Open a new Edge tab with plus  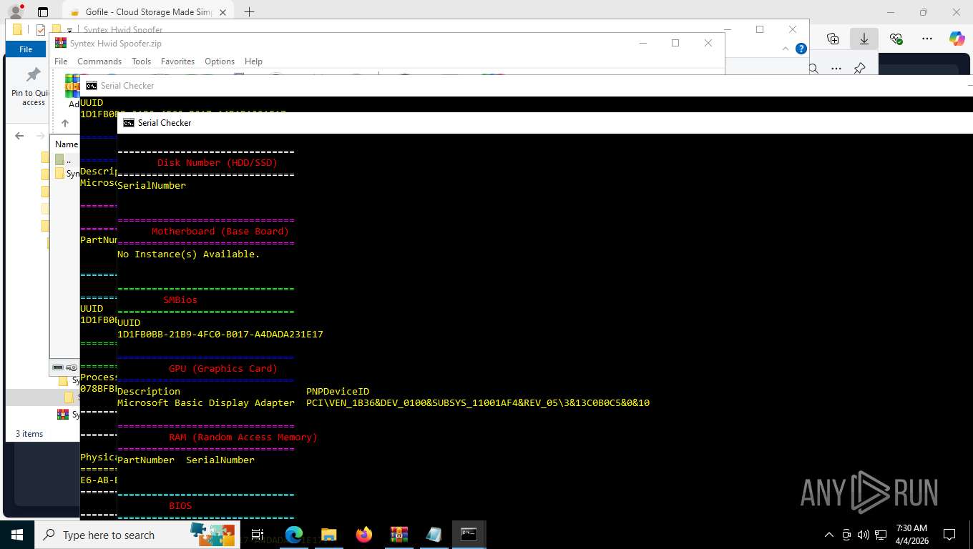pos(249,12)
